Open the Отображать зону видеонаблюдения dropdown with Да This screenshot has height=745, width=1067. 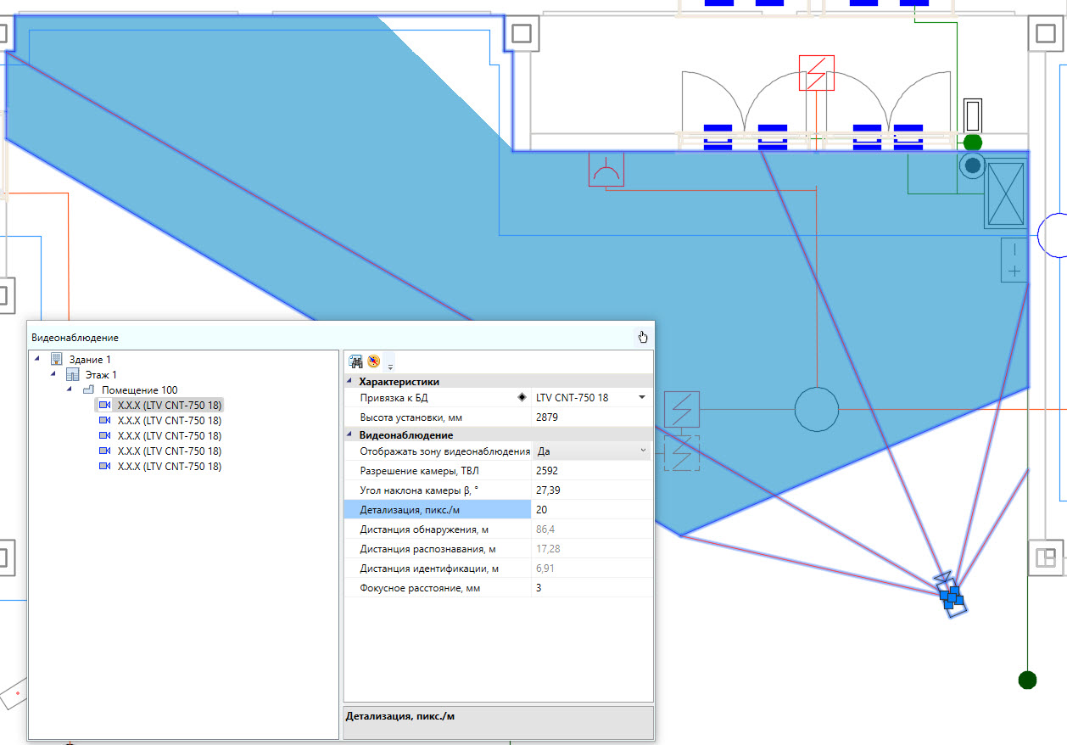pyautogui.click(x=642, y=451)
